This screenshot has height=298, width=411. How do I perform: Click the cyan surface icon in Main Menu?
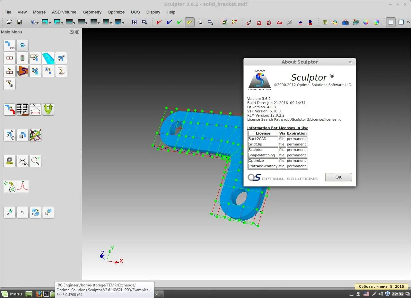point(48,58)
